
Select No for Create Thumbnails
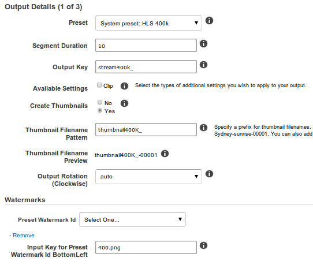pyautogui.click(x=100, y=102)
